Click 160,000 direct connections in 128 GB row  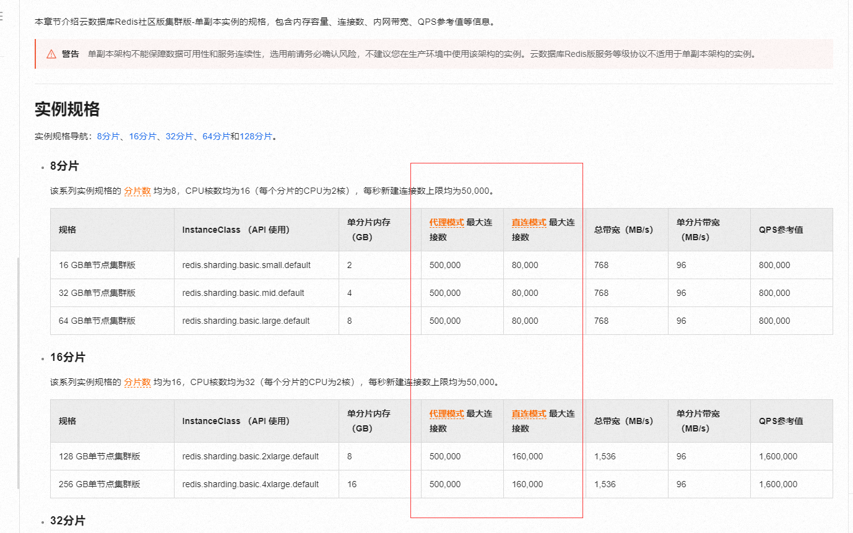click(x=527, y=456)
